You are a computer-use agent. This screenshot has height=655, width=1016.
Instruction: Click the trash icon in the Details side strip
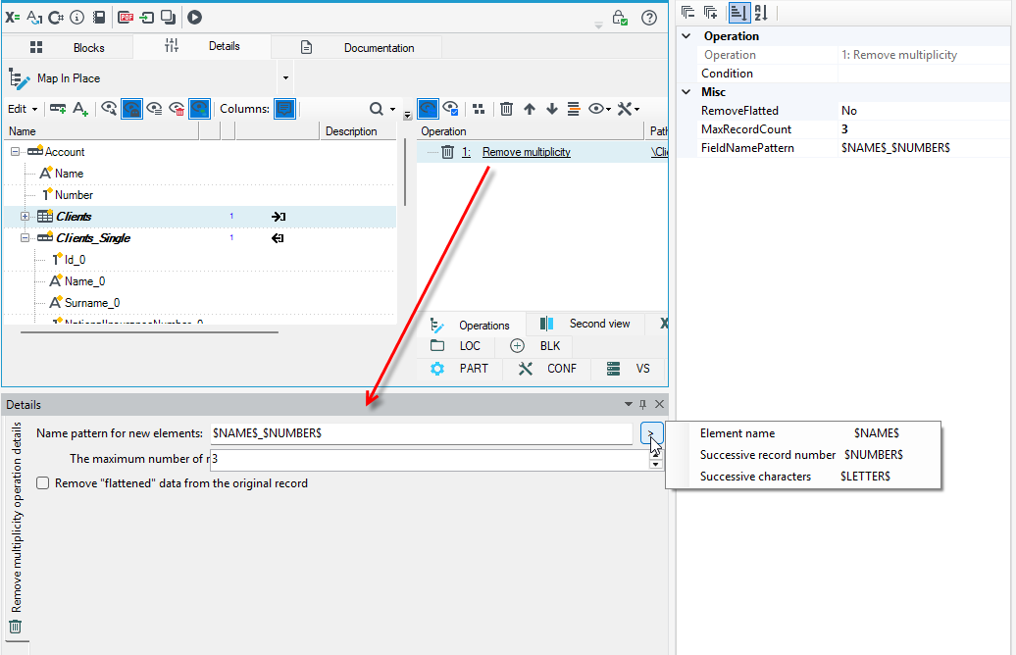(x=16, y=627)
